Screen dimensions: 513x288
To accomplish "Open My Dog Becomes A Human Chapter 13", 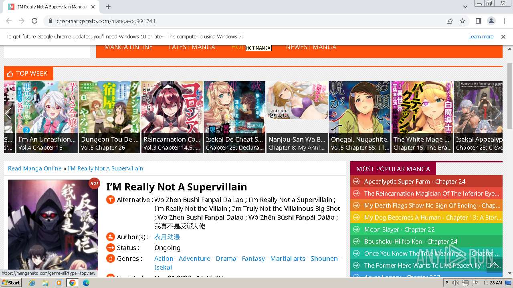I will pyautogui.click(x=433, y=218).
